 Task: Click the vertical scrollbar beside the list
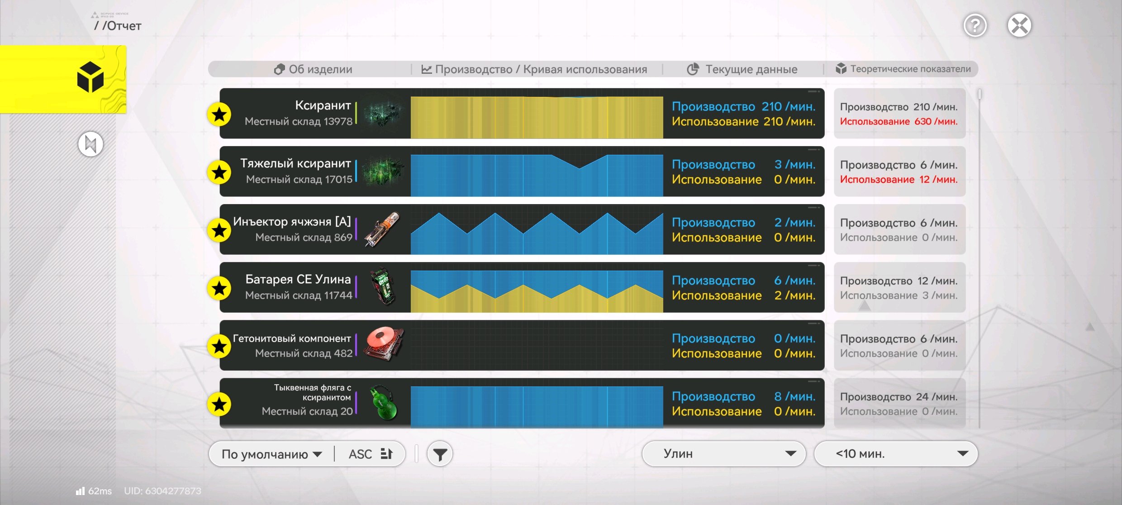(979, 258)
